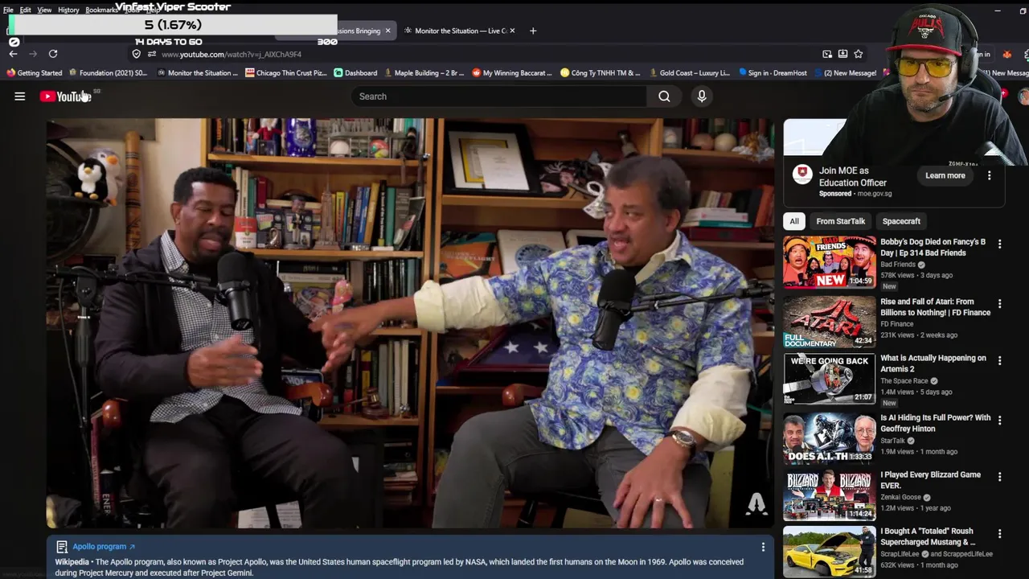Click the search magnifier button

tap(664, 96)
